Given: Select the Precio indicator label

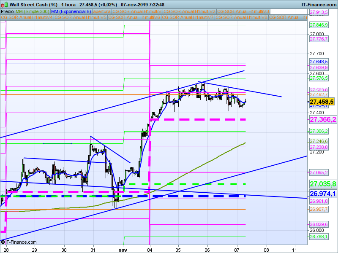Looking at the screenshot, I should [x=7, y=11].
